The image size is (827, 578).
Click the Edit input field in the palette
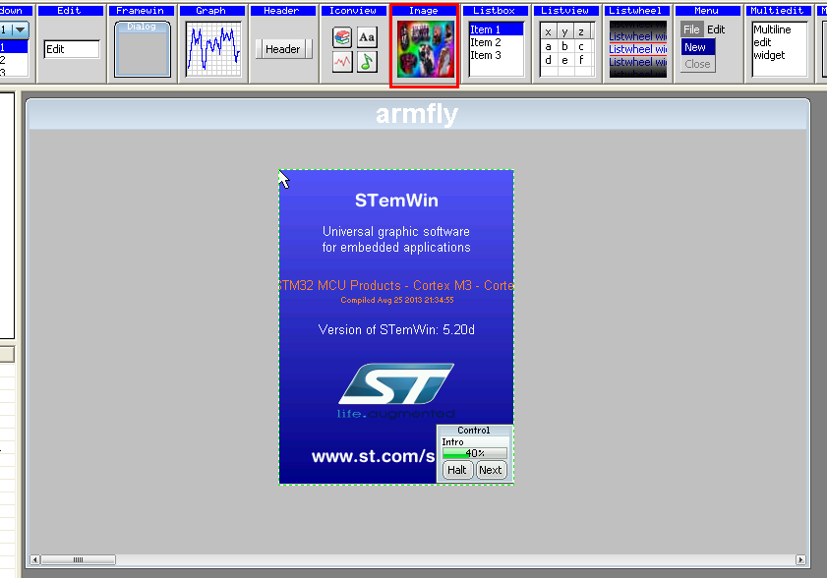point(72,49)
